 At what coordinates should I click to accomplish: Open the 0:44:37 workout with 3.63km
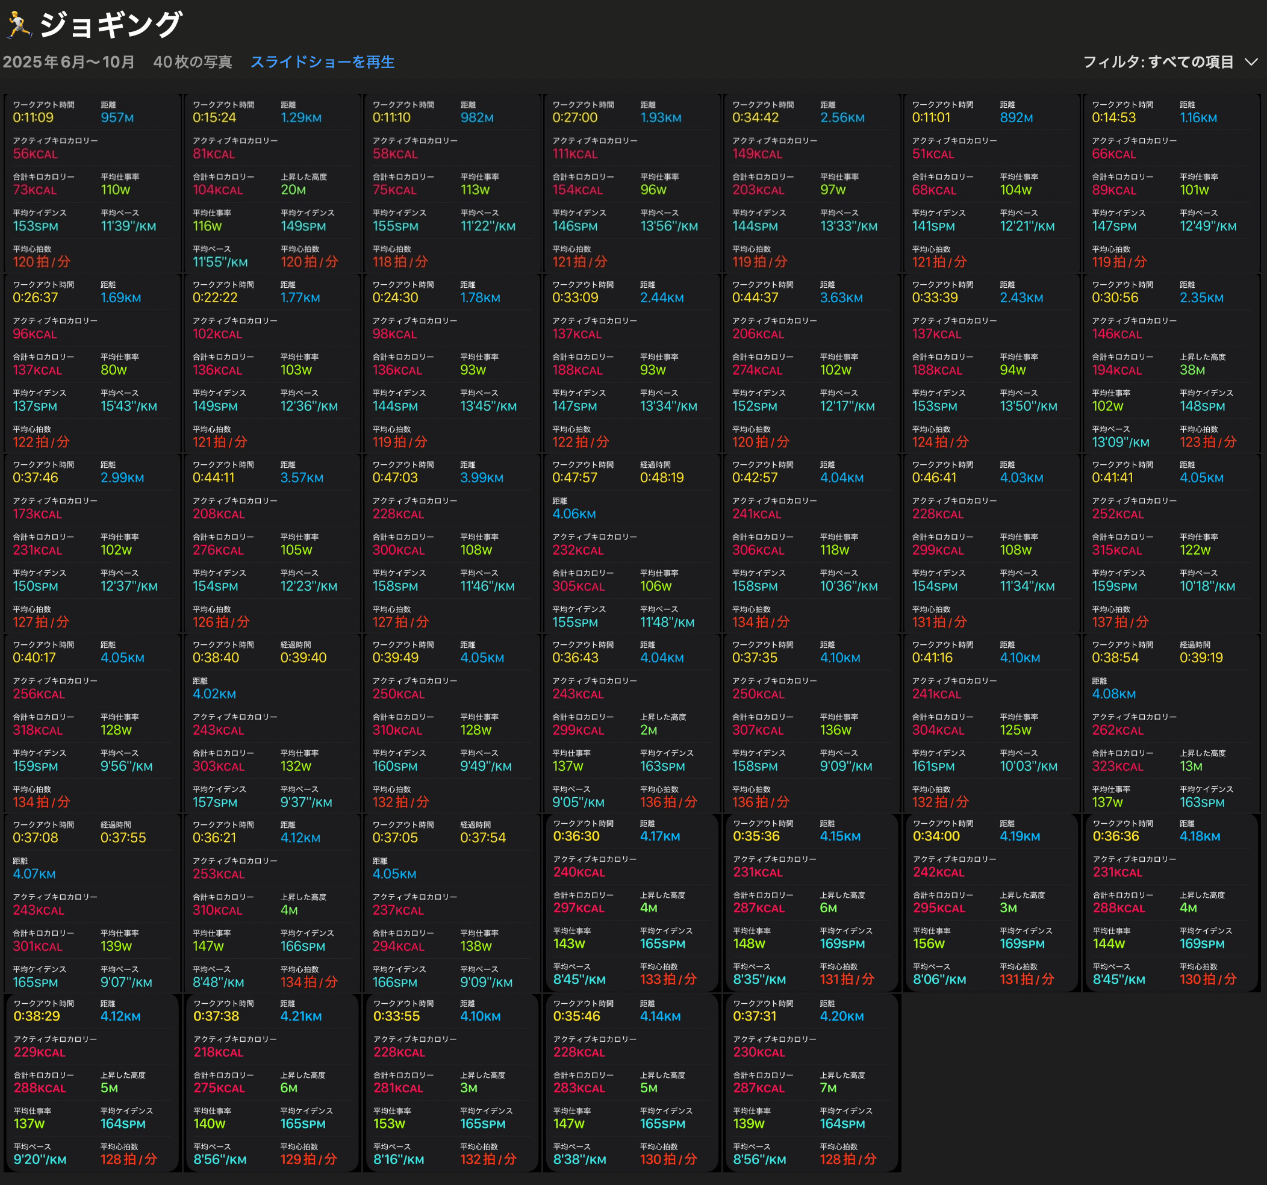(x=811, y=363)
